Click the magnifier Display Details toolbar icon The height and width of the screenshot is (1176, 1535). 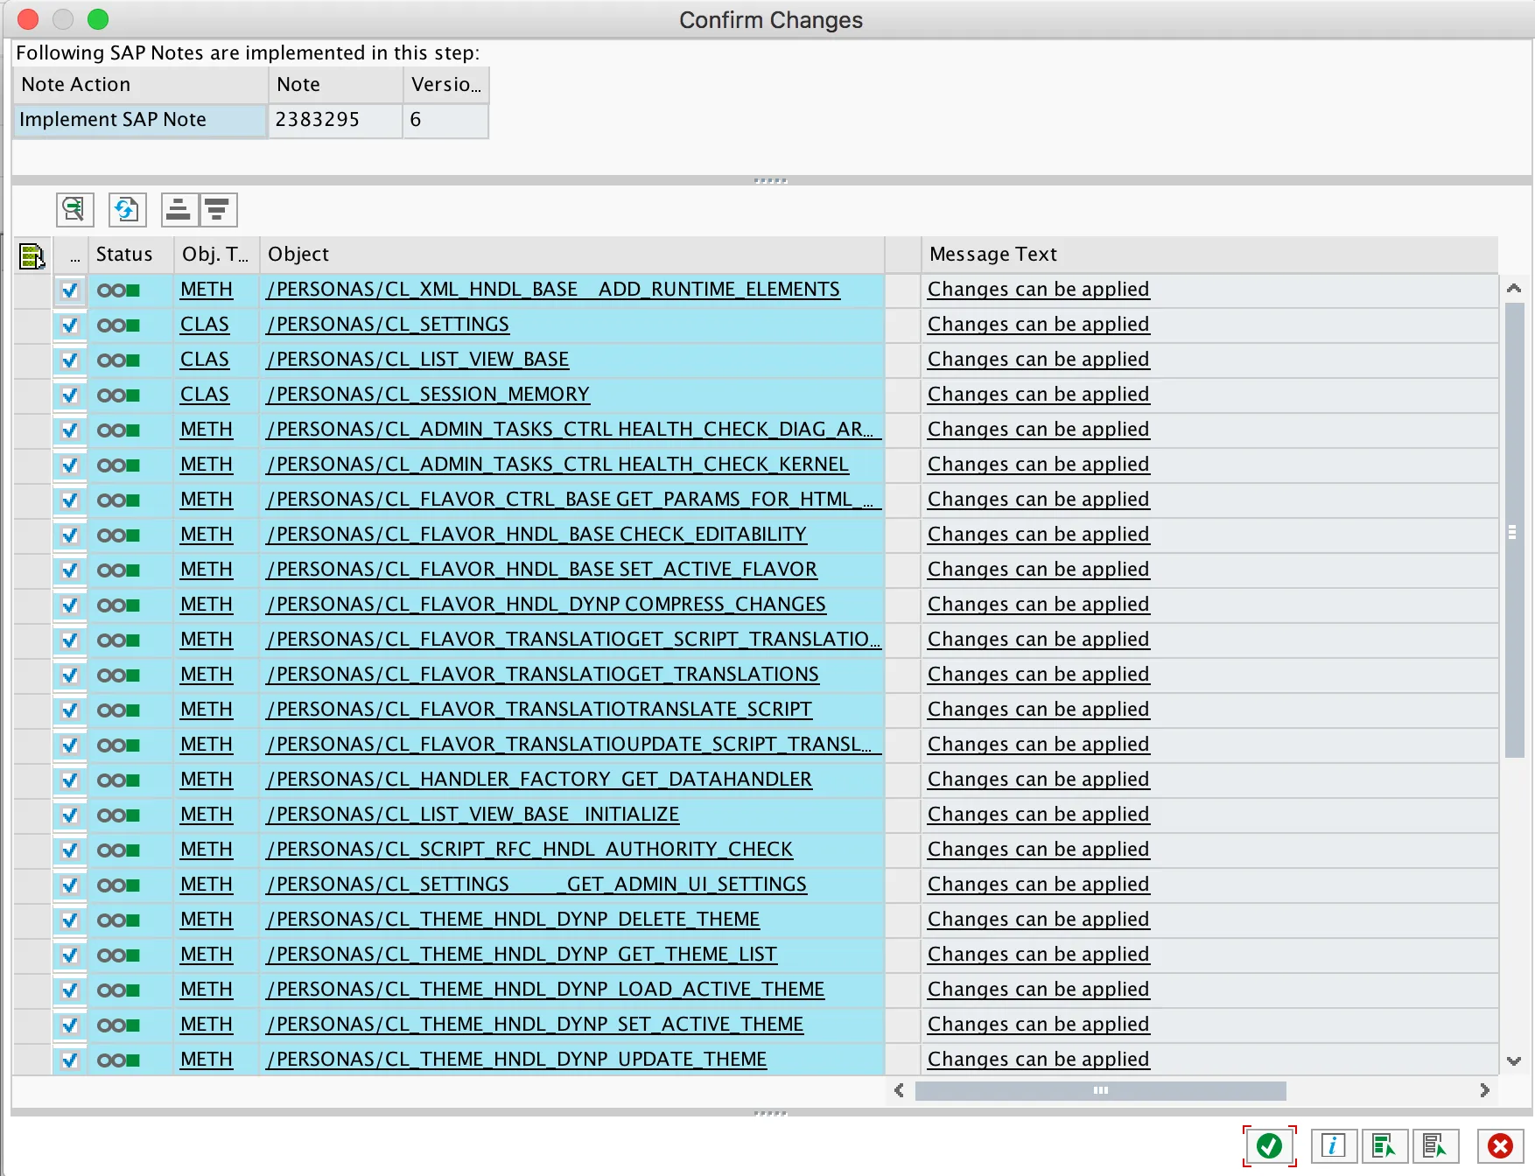point(74,210)
